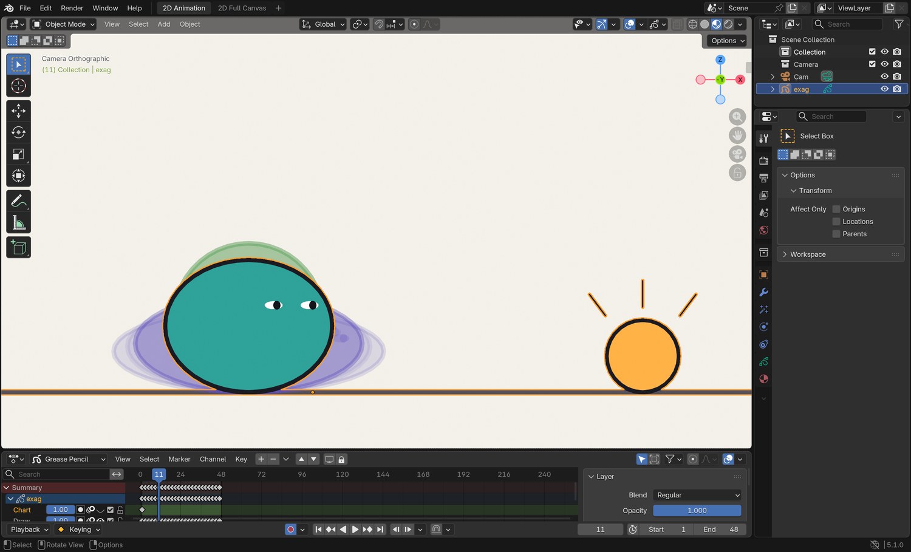The height and width of the screenshot is (552, 911).
Task: Select the Move tool
Action: [x=18, y=111]
